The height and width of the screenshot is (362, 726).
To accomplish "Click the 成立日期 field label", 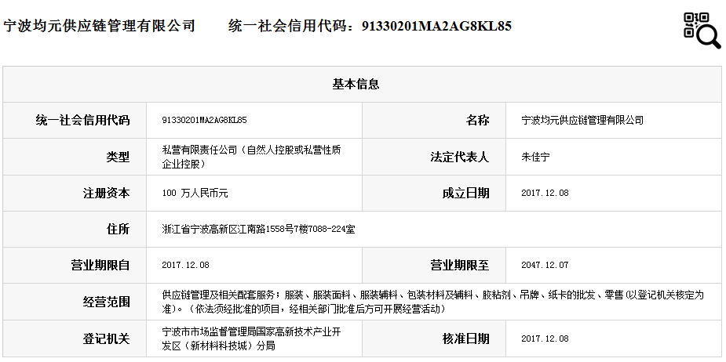I will pyautogui.click(x=465, y=194).
